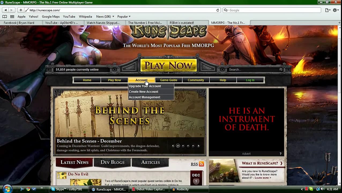Open the Wikipedia bookmark
Image resolution: width=342 pixels, height=193 pixels.
click(x=85, y=17)
